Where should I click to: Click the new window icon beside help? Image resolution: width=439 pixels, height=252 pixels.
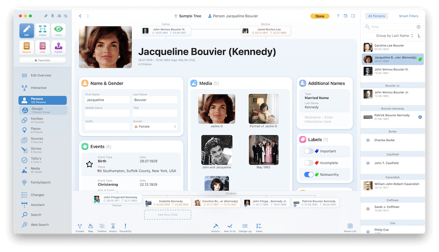(345, 16)
